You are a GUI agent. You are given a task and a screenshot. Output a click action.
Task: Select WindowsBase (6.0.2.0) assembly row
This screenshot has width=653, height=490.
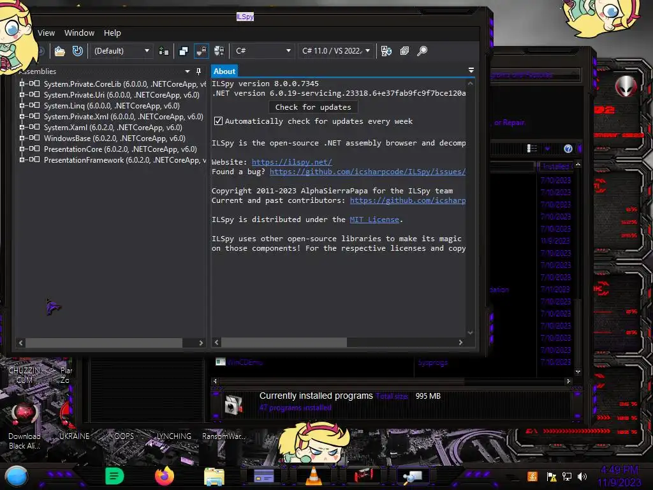(115, 138)
